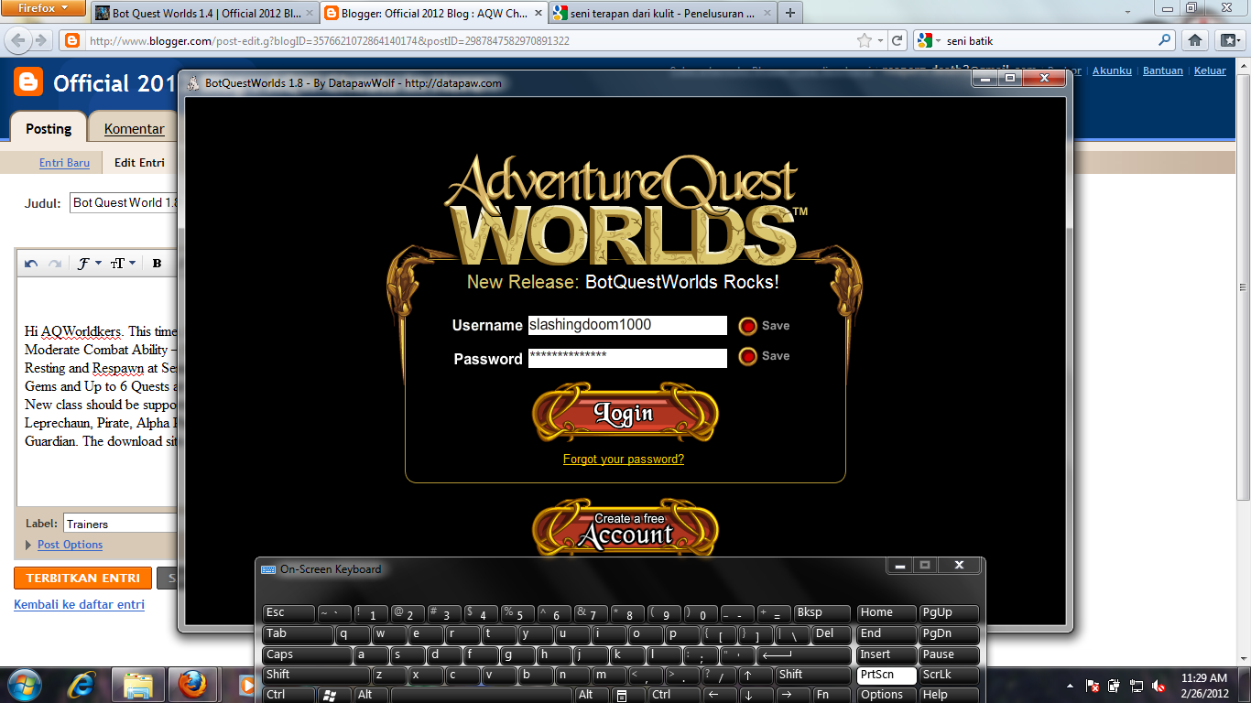The width and height of the screenshot is (1251, 703).
Task: Open the Forgot your password? link
Action: coord(624,460)
